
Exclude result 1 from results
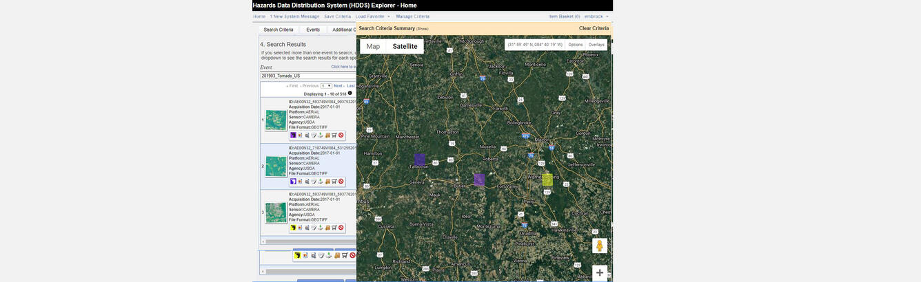tap(341, 135)
